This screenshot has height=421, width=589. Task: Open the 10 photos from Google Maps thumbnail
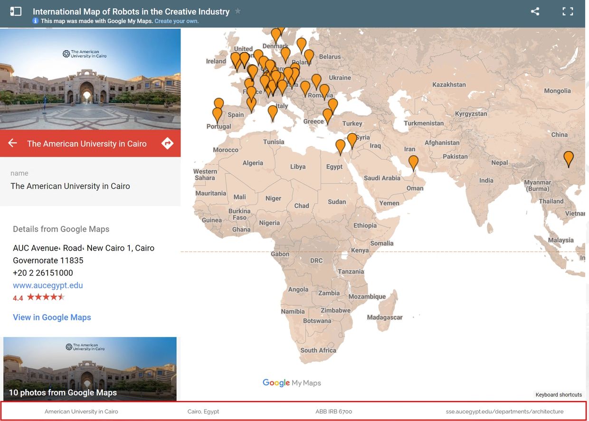pyautogui.click(x=90, y=369)
